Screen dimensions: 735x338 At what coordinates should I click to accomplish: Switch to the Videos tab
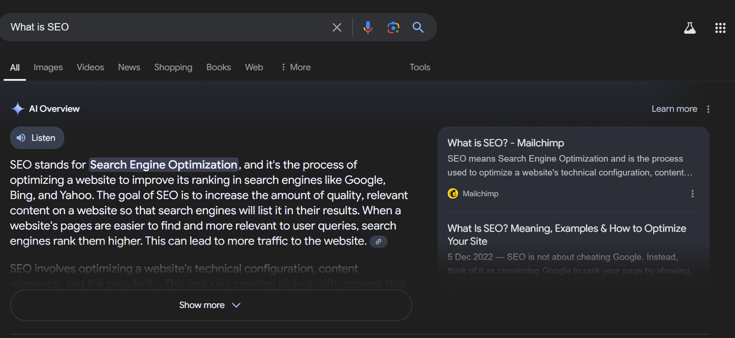(x=90, y=67)
